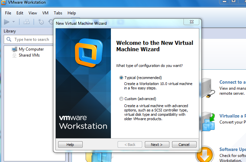Viewport: 246px width, 162px height.
Task: Click the Send Ctrl+Alt+Del toolbar icon
Action: pyautogui.click(x=27, y=22)
